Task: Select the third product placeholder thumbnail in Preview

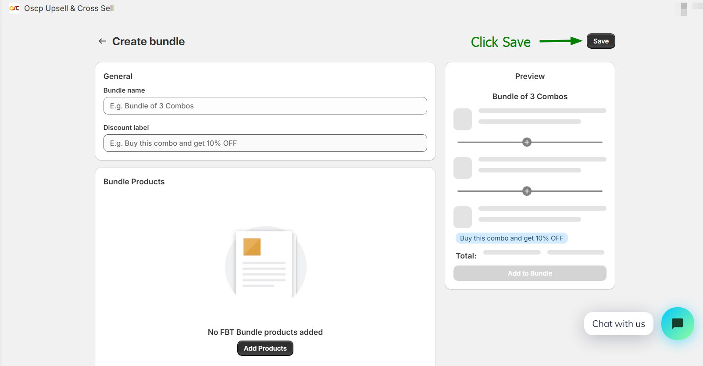Action: tap(462, 217)
